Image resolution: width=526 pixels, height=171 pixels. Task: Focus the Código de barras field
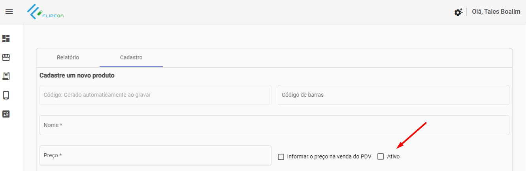pyautogui.click(x=393, y=95)
